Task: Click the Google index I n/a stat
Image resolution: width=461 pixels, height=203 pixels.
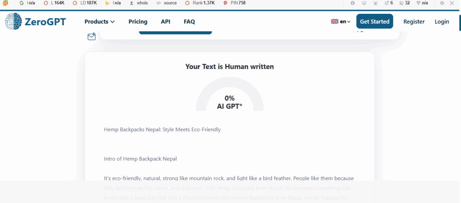Action: pos(27,3)
